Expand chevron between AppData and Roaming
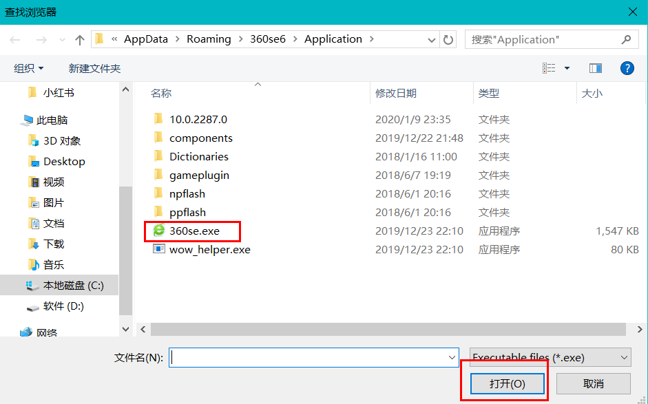648x404 pixels. [177, 39]
